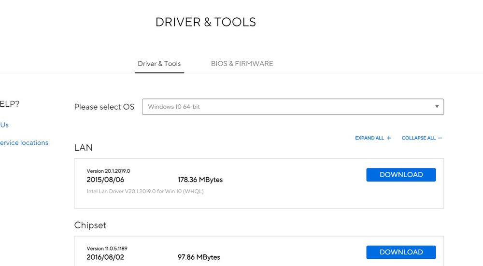Click the LAN section heading
The image size is (483, 266).
(x=84, y=148)
